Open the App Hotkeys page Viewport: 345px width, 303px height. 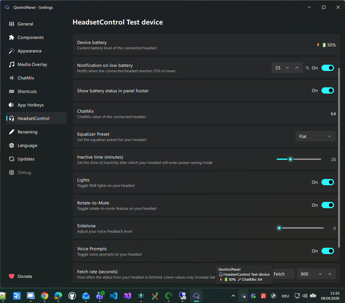click(x=36, y=105)
